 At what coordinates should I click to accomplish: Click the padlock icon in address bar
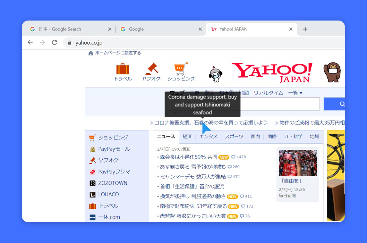[x=70, y=43]
